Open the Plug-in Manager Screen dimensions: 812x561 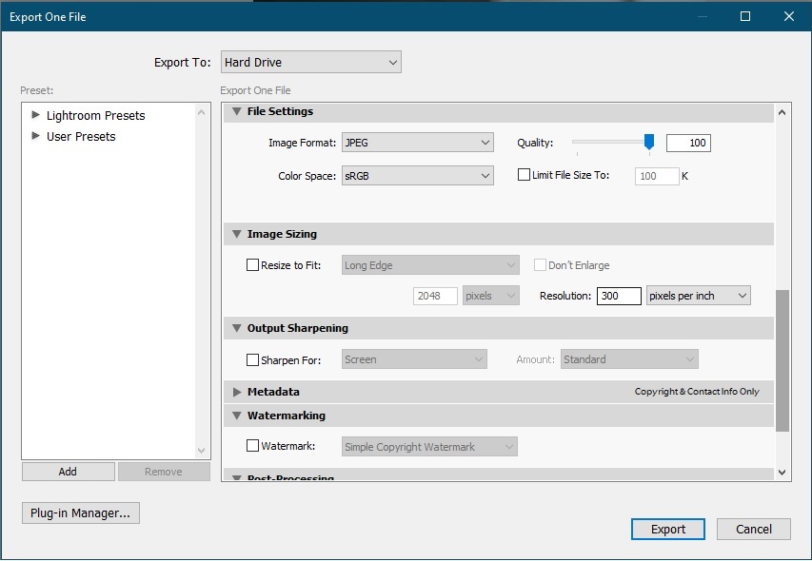point(81,513)
